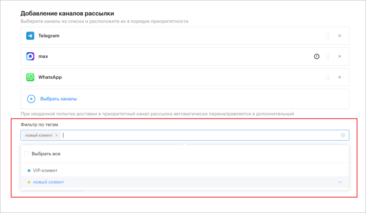Click the blue dot beside VIP-клиент
This screenshot has width=366, height=213.
click(29, 171)
